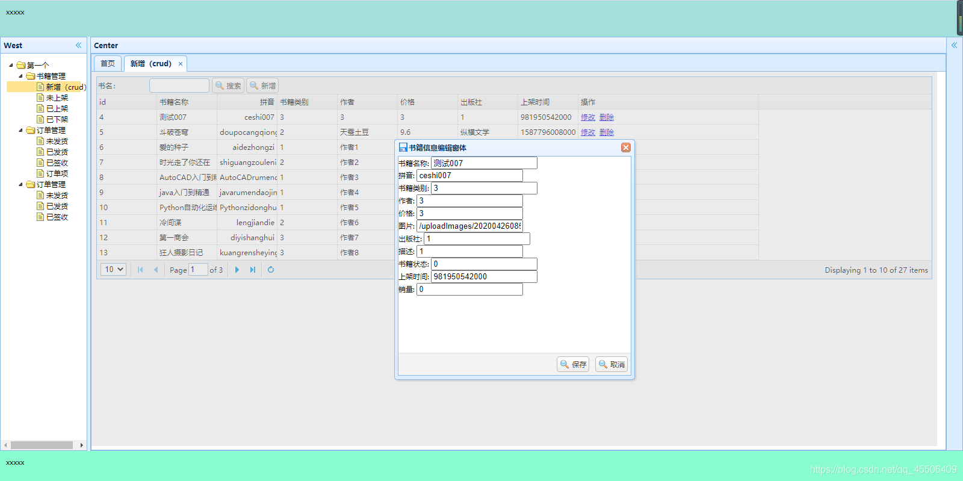Click the 搜索 button
Viewport: 963px width, 481px height.
pos(228,85)
